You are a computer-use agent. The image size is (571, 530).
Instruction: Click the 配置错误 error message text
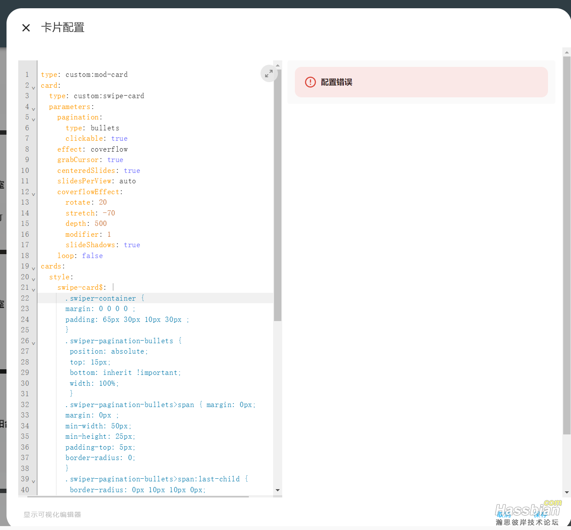[x=337, y=82]
